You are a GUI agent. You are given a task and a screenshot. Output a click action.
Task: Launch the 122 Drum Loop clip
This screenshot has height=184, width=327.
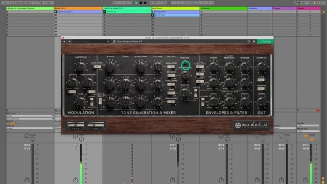click(56, 12)
